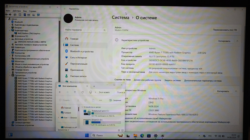Open Вид menu in Device Manager
This screenshot has width=250, height=140.
[x=25, y=11]
